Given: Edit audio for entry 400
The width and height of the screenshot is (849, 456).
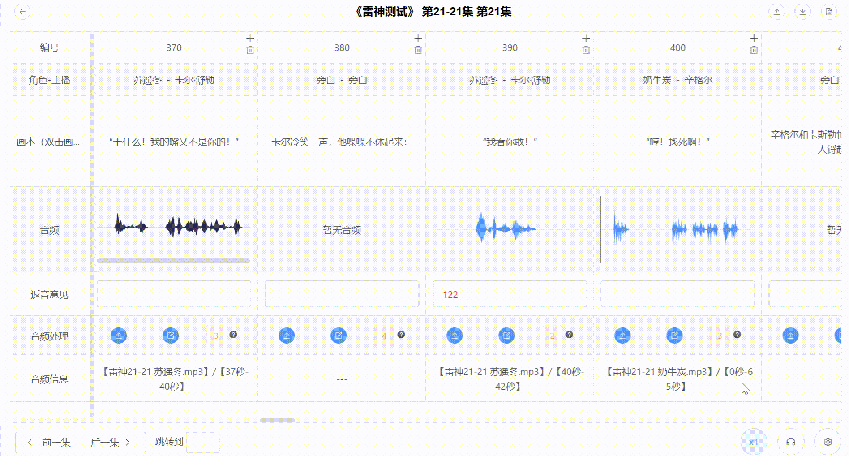Looking at the screenshot, I should (x=674, y=336).
